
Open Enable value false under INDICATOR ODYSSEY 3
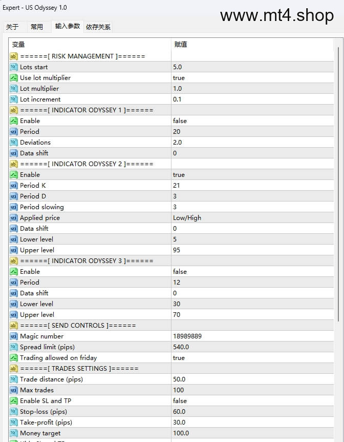point(252,272)
